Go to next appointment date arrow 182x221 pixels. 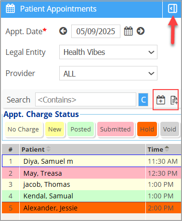(141, 31)
